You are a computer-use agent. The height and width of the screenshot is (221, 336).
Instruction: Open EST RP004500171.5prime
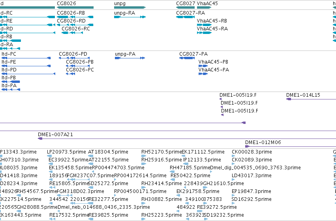pyautogui.click(x=140, y=191)
